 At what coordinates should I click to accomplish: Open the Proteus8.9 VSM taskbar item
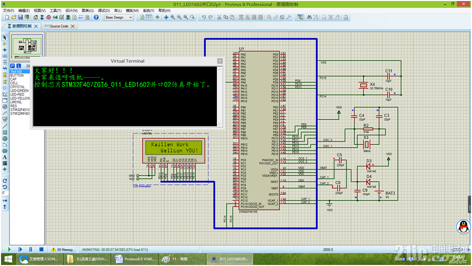[134, 259]
